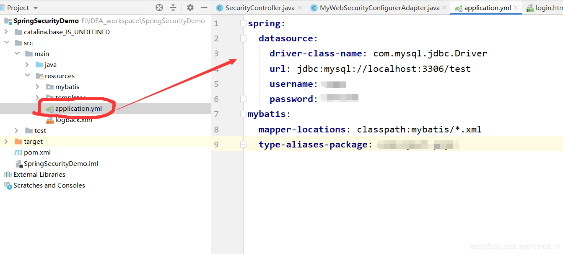Click com.mysql.jdbc.Driver value text
The height and width of the screenshot is (254, 563).
coord(431,53)
